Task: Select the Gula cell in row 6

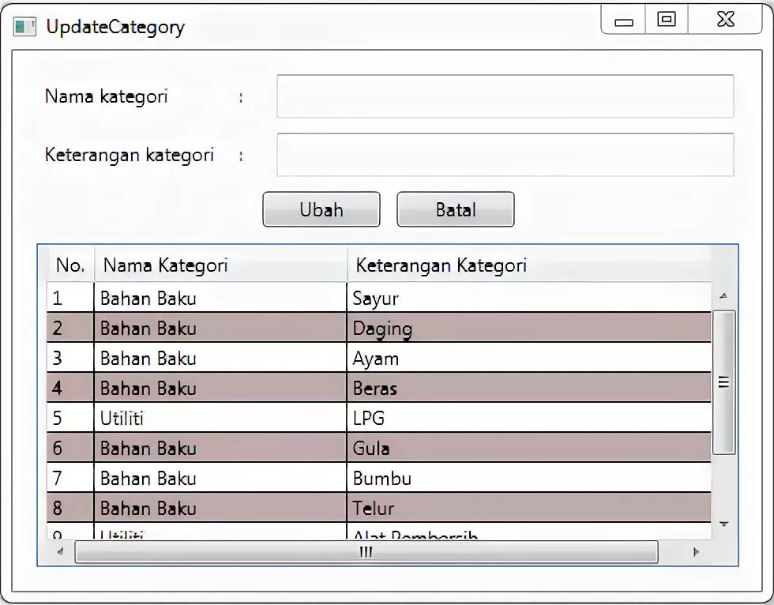Action: [529, 448]
